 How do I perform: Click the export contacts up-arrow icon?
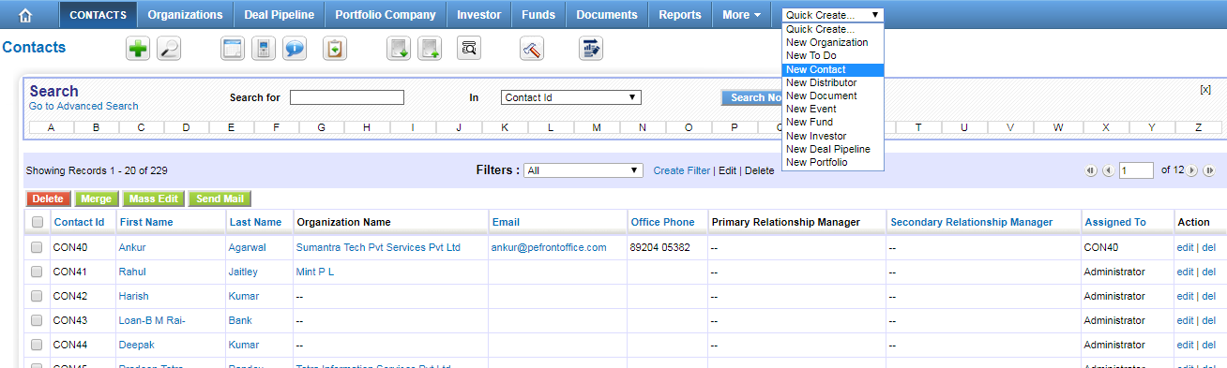(430, 49)
